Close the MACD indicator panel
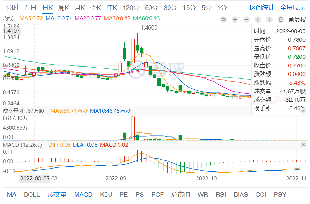This screenshot has width=310, height=204. 303,145
